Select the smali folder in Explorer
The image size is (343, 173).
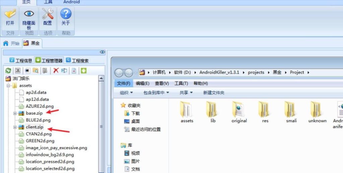click(291, 112)
